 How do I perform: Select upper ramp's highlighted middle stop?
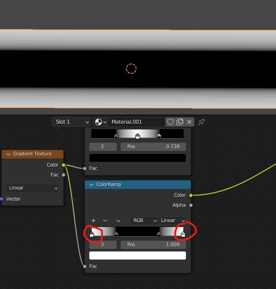tap(138, 137)
